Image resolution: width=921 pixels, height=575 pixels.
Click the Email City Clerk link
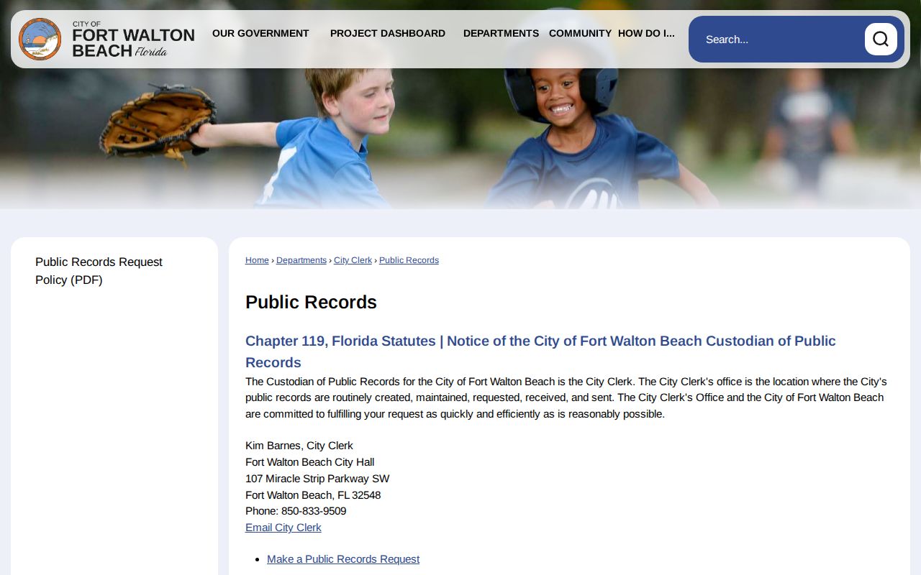pyautogui.click(x=283, y=528)
